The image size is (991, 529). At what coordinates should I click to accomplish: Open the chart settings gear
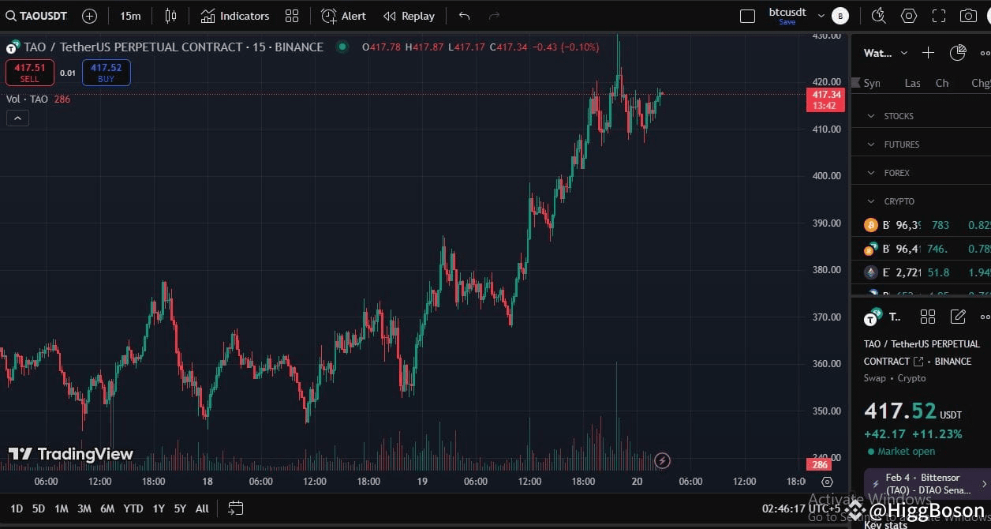pos(909,15)
